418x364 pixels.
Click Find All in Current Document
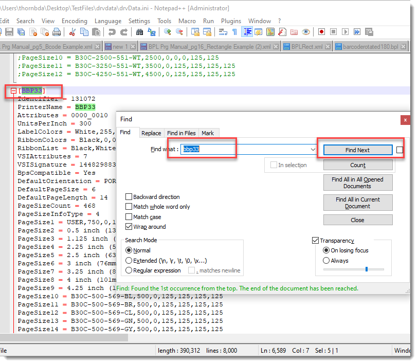pos(357,203)
